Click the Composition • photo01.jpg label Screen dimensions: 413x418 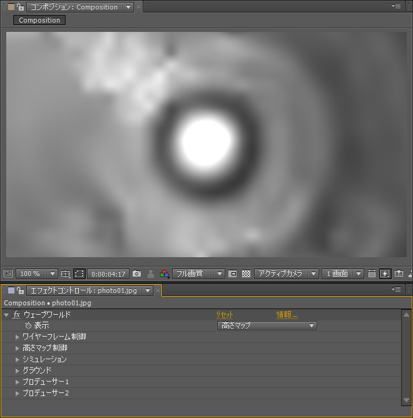coord(48,303)
